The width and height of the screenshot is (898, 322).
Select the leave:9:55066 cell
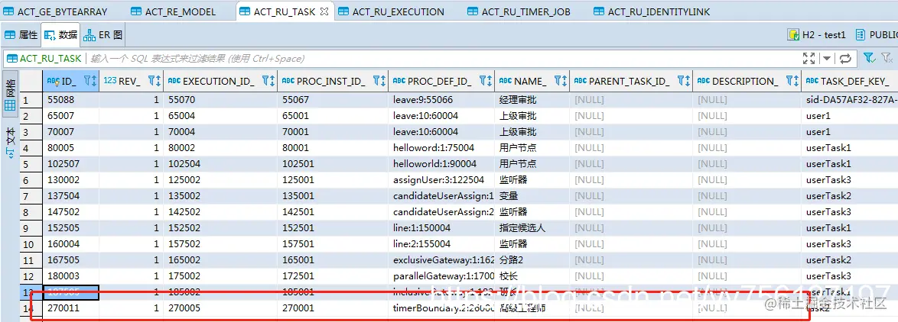441,100
